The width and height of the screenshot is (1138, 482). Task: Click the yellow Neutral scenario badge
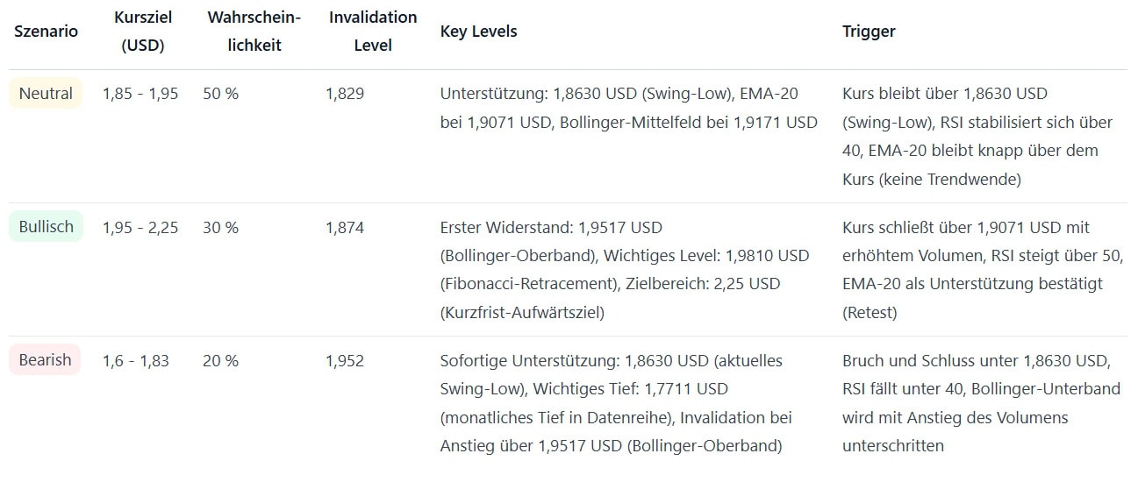pos(46,94)
